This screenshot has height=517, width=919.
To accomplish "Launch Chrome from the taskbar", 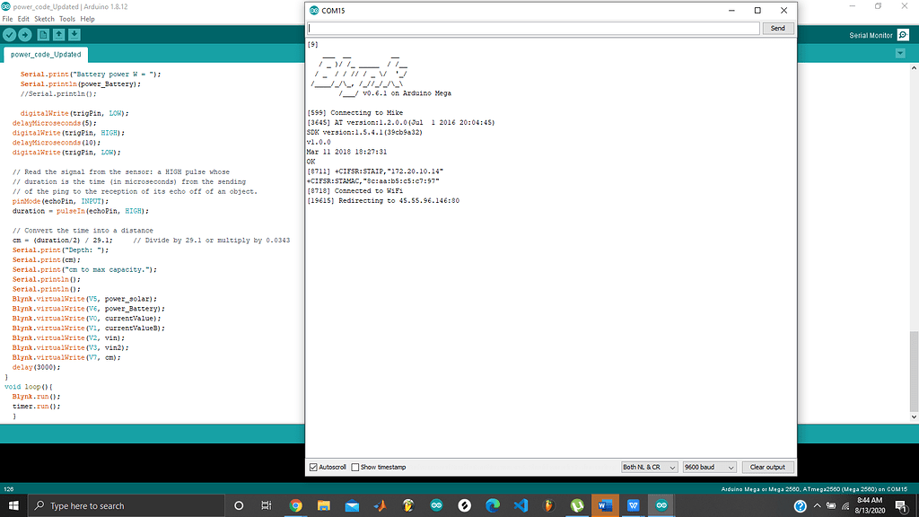I will [295, 505].
